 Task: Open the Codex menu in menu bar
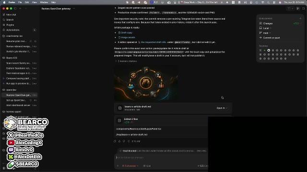coord(12,2)
